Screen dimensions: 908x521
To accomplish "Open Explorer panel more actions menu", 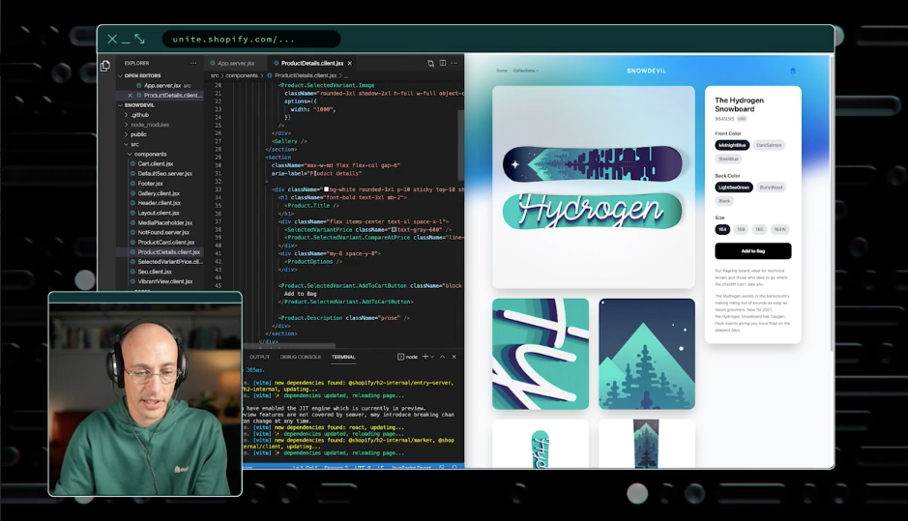I will (193, 63).
